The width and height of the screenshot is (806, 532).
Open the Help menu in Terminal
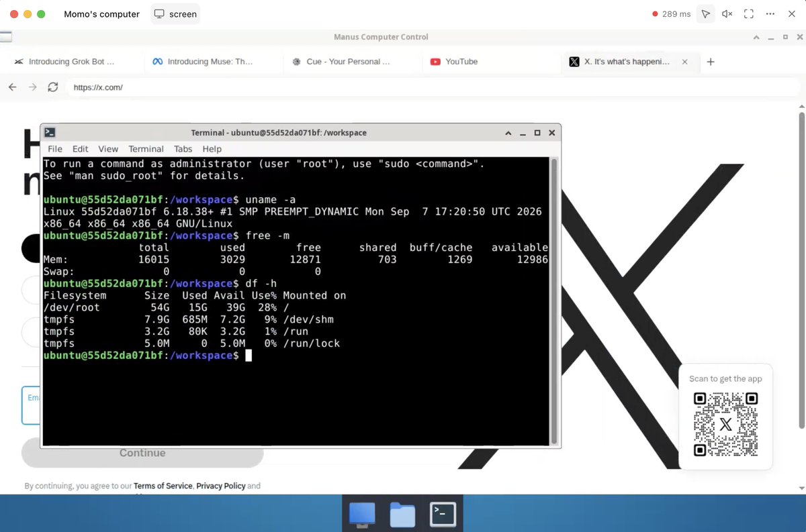[212, 149]
